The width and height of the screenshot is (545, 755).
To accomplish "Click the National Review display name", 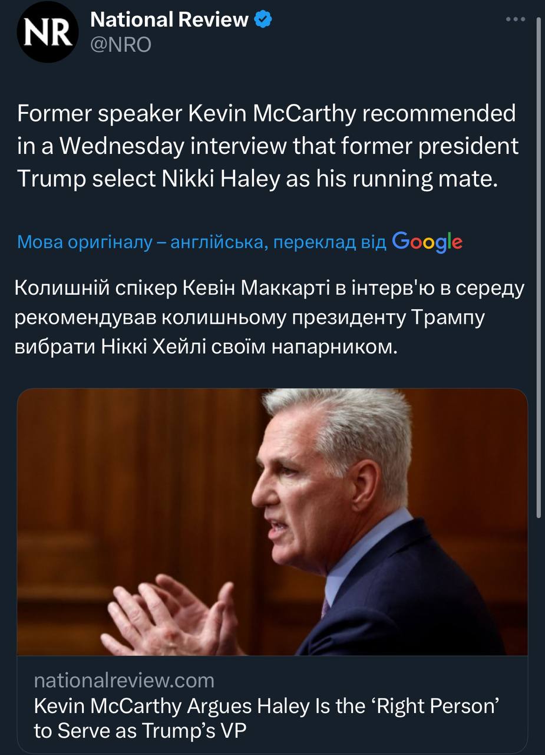I will click(169, 20).
